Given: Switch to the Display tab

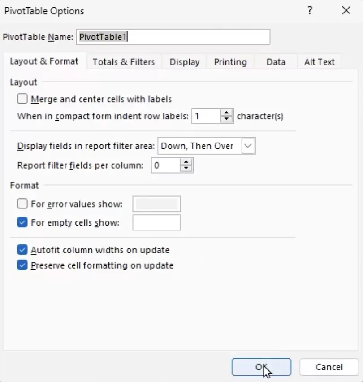Looking at the screenshot, I should 185,62.
